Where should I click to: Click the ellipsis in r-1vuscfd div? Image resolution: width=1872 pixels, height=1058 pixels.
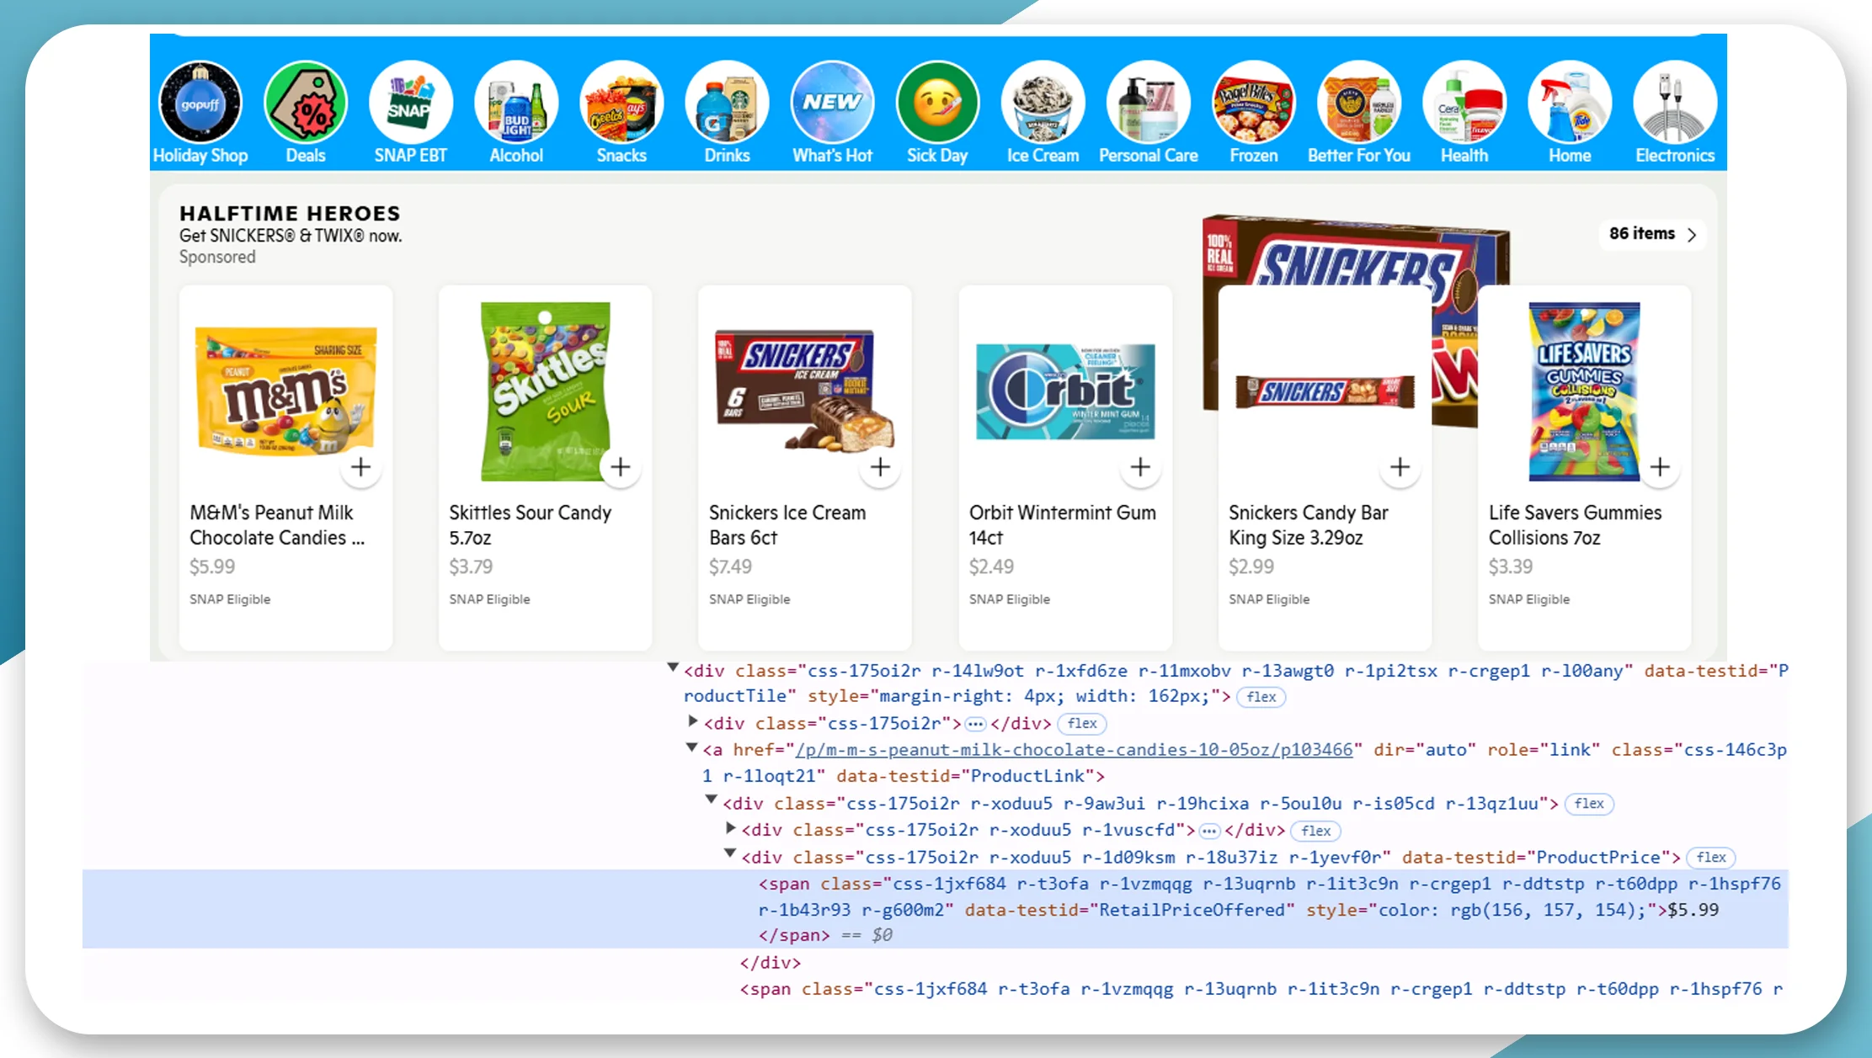tap(1209, 831)
